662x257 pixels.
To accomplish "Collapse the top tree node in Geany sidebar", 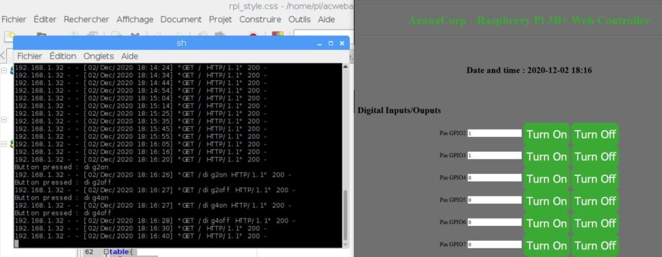I will click(x=4, y=71).
